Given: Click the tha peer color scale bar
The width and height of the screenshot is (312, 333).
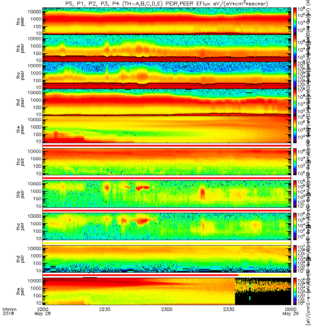Looking at the screenshot, I should 295,21.
